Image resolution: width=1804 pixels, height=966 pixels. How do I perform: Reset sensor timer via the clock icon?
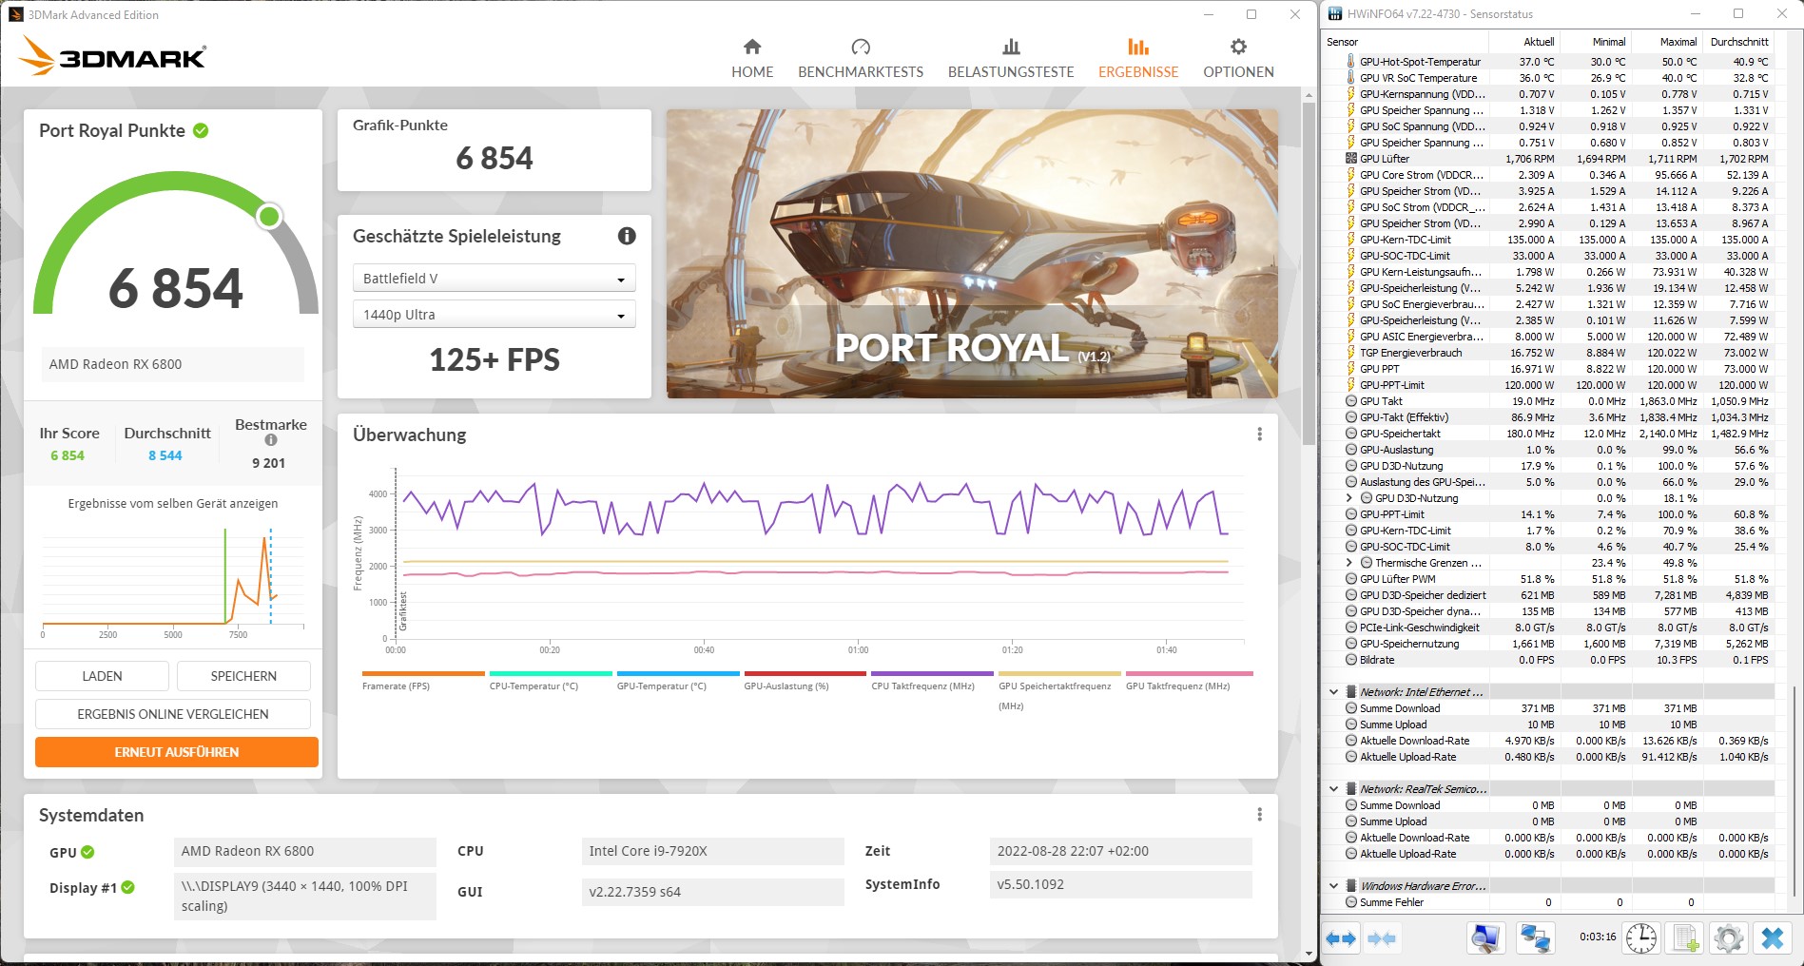coord(1640,938)
